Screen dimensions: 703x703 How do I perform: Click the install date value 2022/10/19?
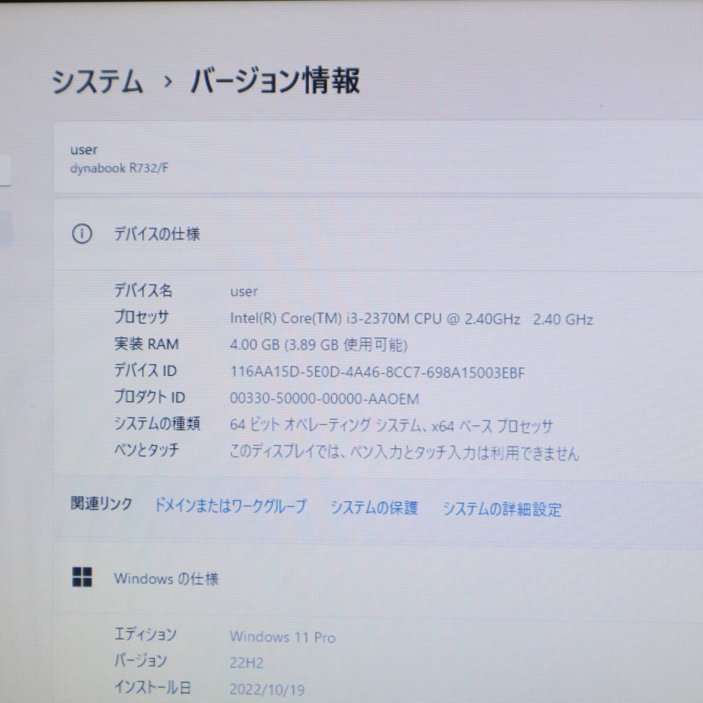coord(267,690)
